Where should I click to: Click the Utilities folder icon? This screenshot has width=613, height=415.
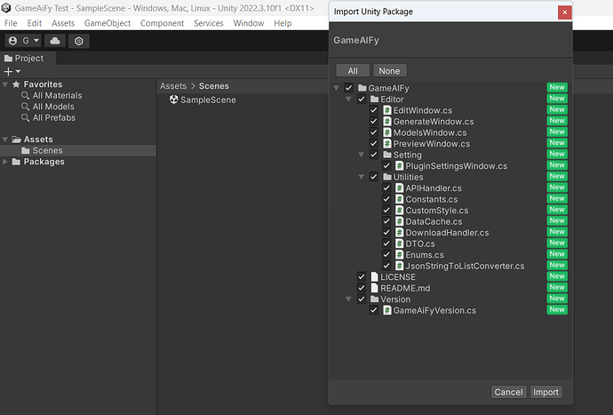pos(387,177)
